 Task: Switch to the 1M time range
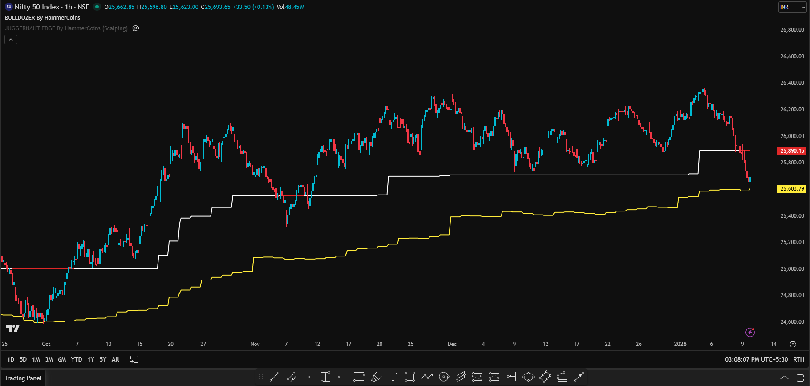[36, 359]
